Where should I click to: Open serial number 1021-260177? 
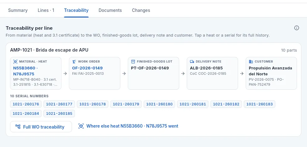click(59, 104)
